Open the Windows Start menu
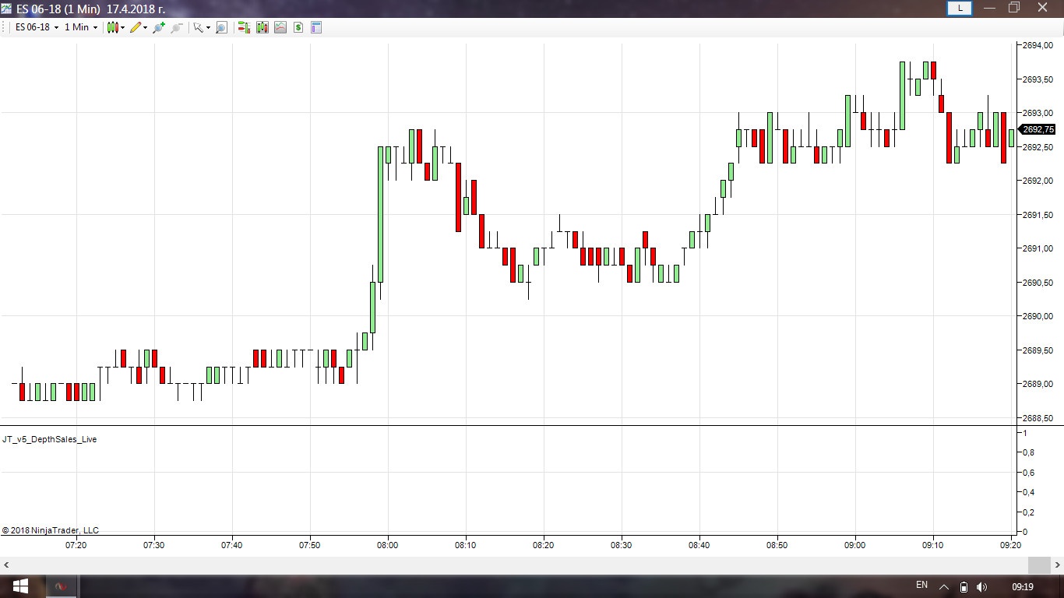This screenshot has height=598, width=1064. click(x=20, y=586)
